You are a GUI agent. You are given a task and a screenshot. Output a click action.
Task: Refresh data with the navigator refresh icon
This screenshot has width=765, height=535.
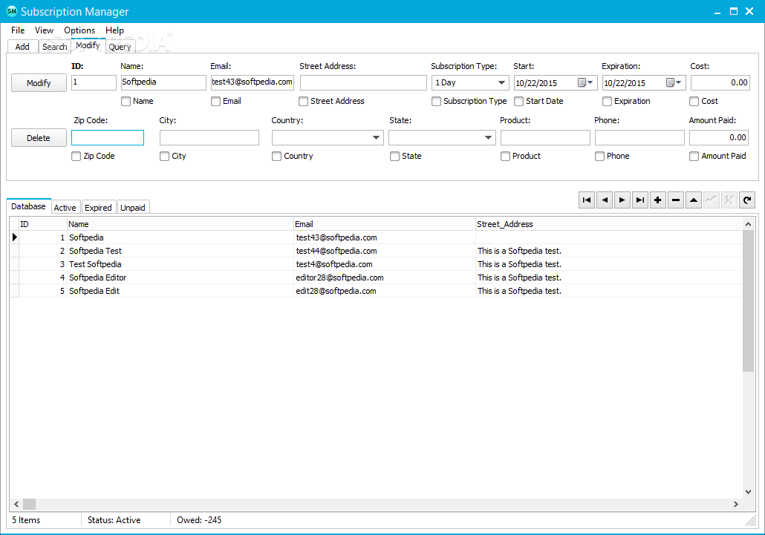point(747,200)
